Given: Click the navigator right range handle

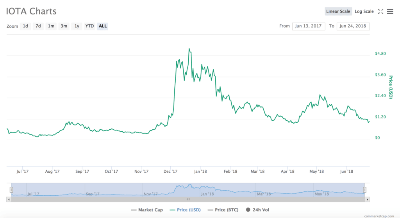Looking at the screenshot, I should coord(365,189).
